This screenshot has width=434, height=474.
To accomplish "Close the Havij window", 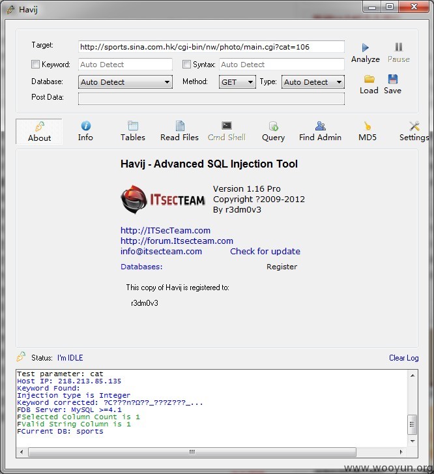I will (x=414, y=7).
